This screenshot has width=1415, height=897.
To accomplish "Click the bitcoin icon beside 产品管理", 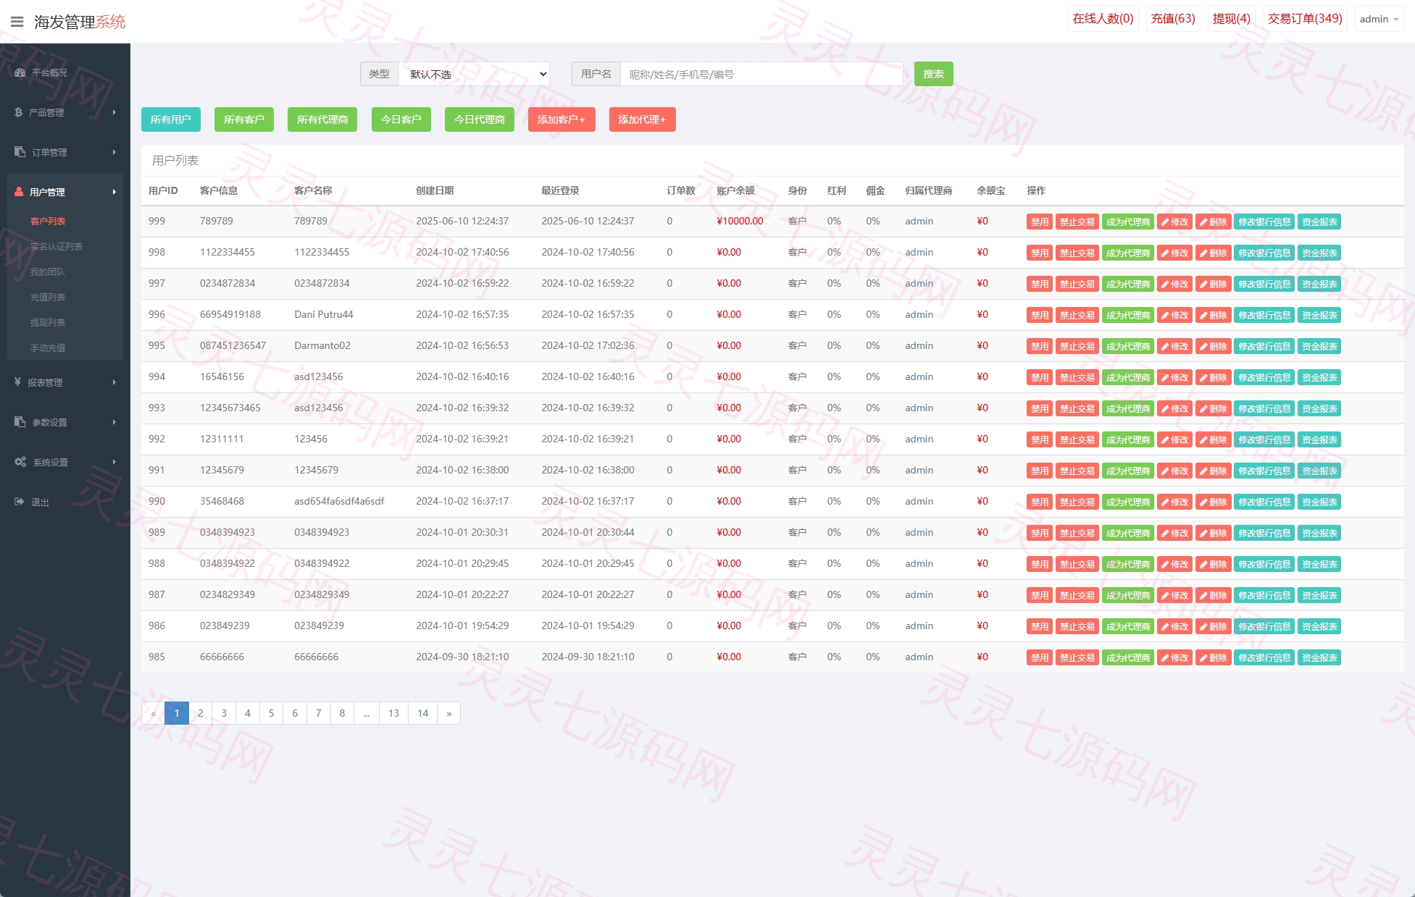I will [x=18, y=112].
